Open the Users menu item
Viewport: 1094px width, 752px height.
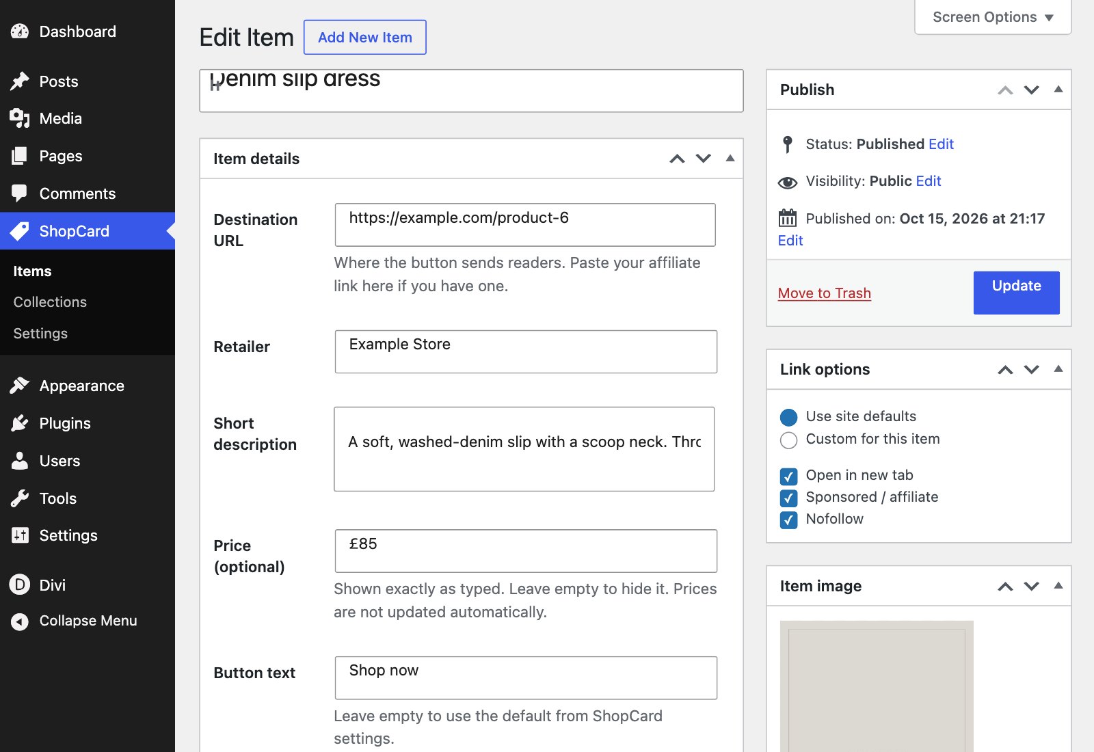[x=88, y=461]
